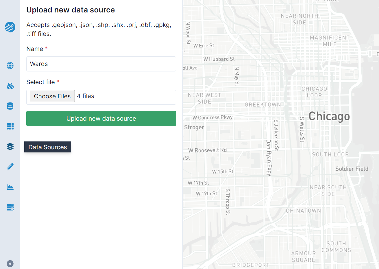Select the pencil drawing tool icon
This screenshot has width=379, height=269.
pyautogui.click(x=10, y=167)
